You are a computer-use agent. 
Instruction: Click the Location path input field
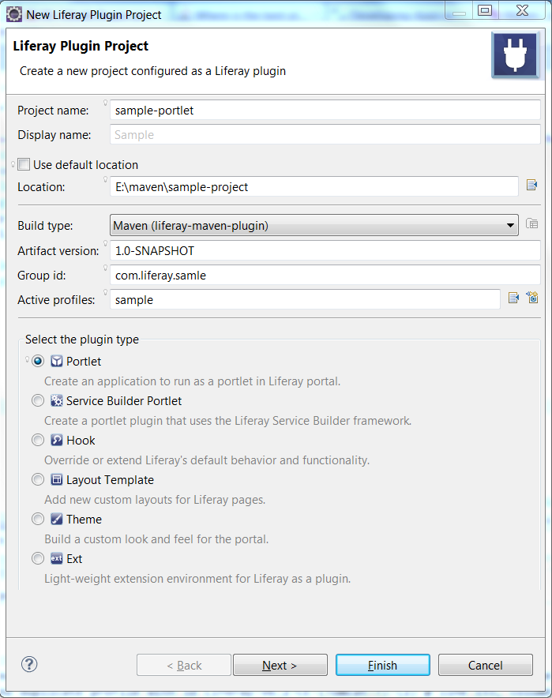(x=314, y=186)
